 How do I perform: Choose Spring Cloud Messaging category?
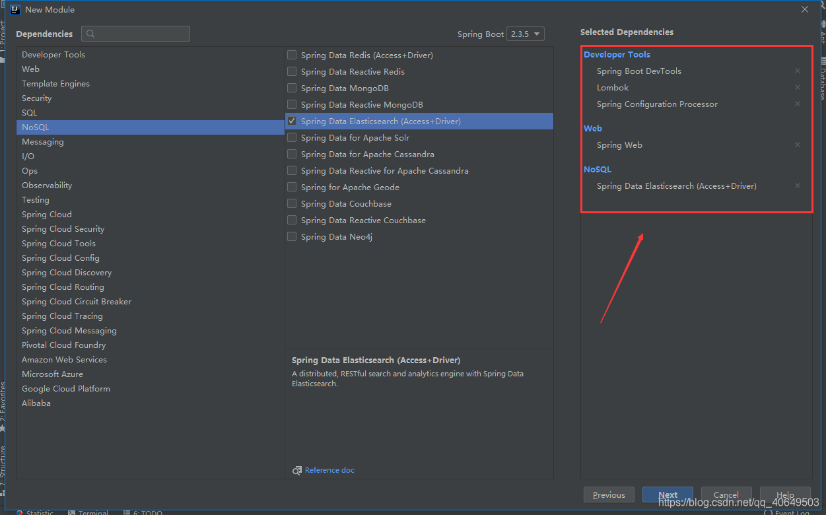(151, 330)
